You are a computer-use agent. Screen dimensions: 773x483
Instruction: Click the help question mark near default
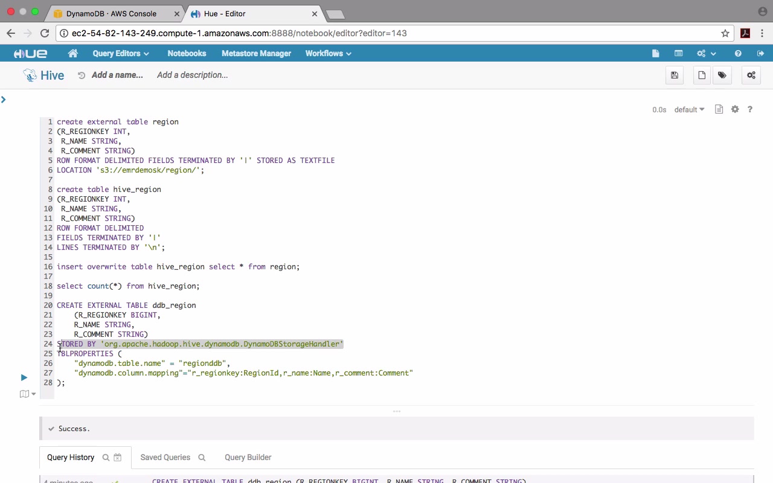pyautogui.click(x=750, y=109)
